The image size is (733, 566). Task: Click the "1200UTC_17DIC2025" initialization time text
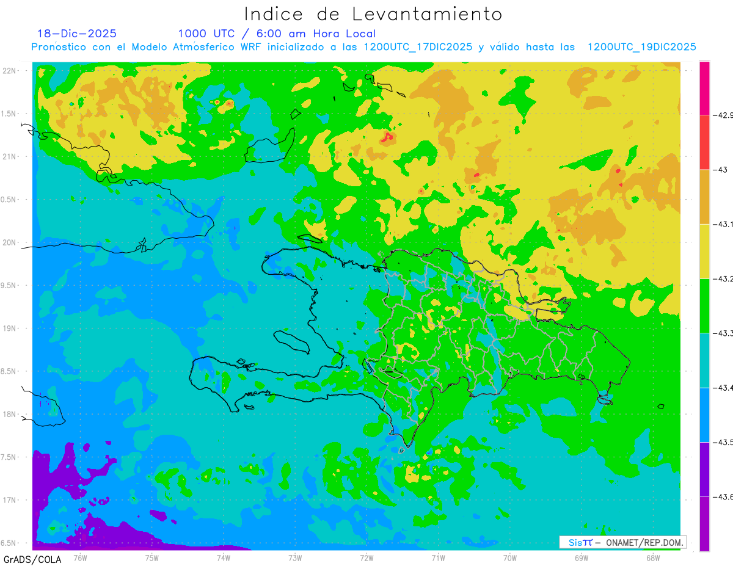coord(418,47)
